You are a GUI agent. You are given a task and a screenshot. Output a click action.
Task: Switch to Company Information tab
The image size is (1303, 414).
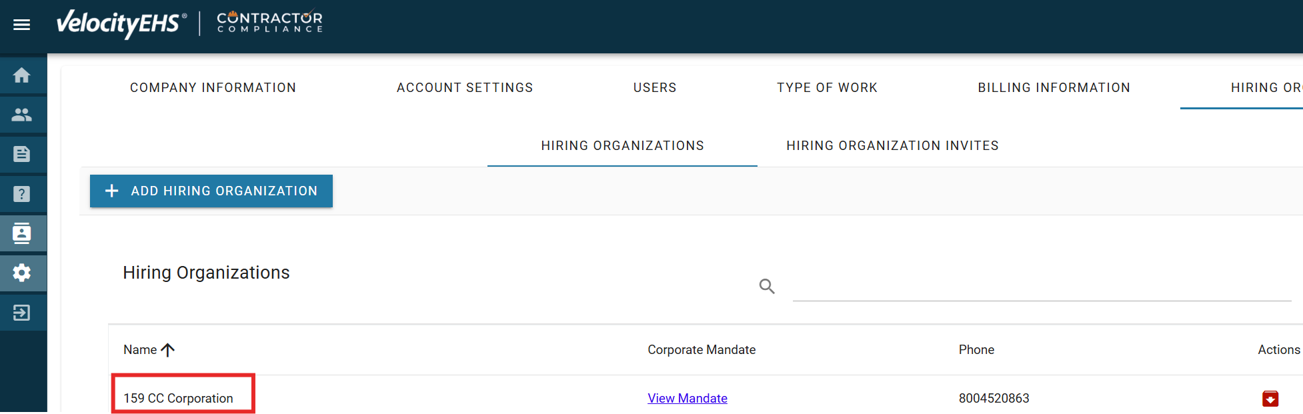tap(213, 88)
